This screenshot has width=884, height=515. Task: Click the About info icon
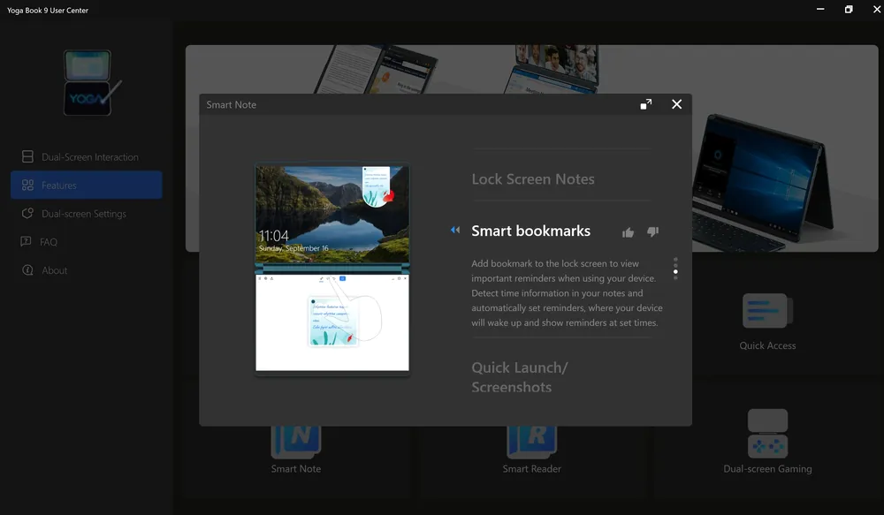tap(27, 270)
